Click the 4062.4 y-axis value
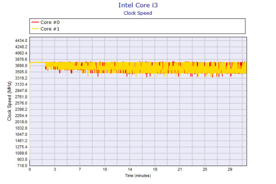 coord(21,53)
